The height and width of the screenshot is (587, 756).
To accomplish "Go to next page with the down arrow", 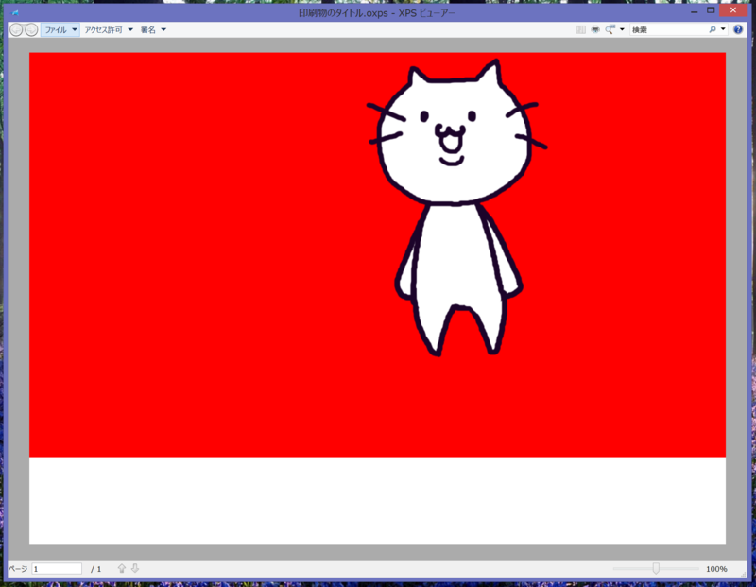I will pos(135,567).
